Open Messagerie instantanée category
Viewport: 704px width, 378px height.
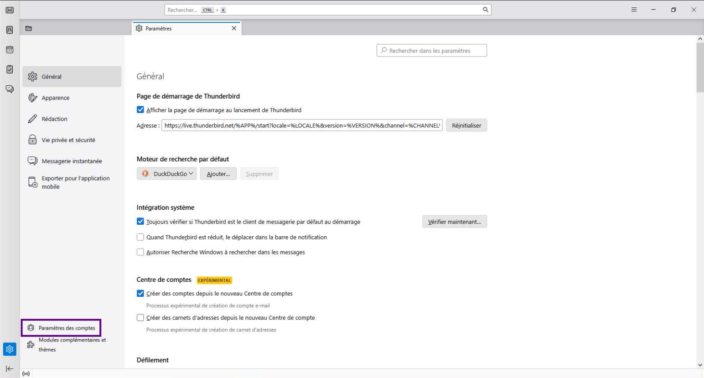72,161
